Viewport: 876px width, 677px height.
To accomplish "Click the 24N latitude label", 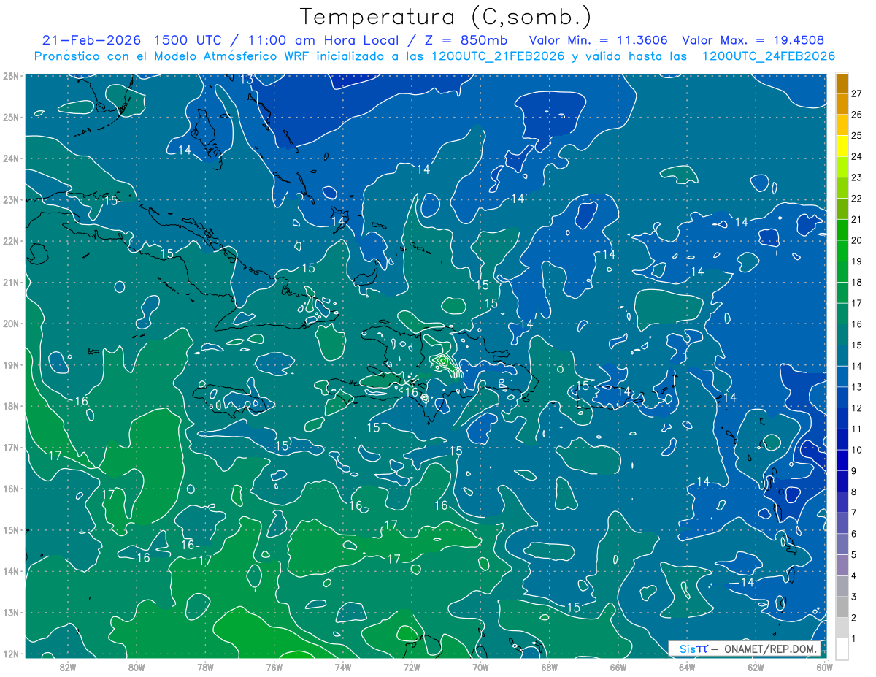I will (x=10, y=158).
